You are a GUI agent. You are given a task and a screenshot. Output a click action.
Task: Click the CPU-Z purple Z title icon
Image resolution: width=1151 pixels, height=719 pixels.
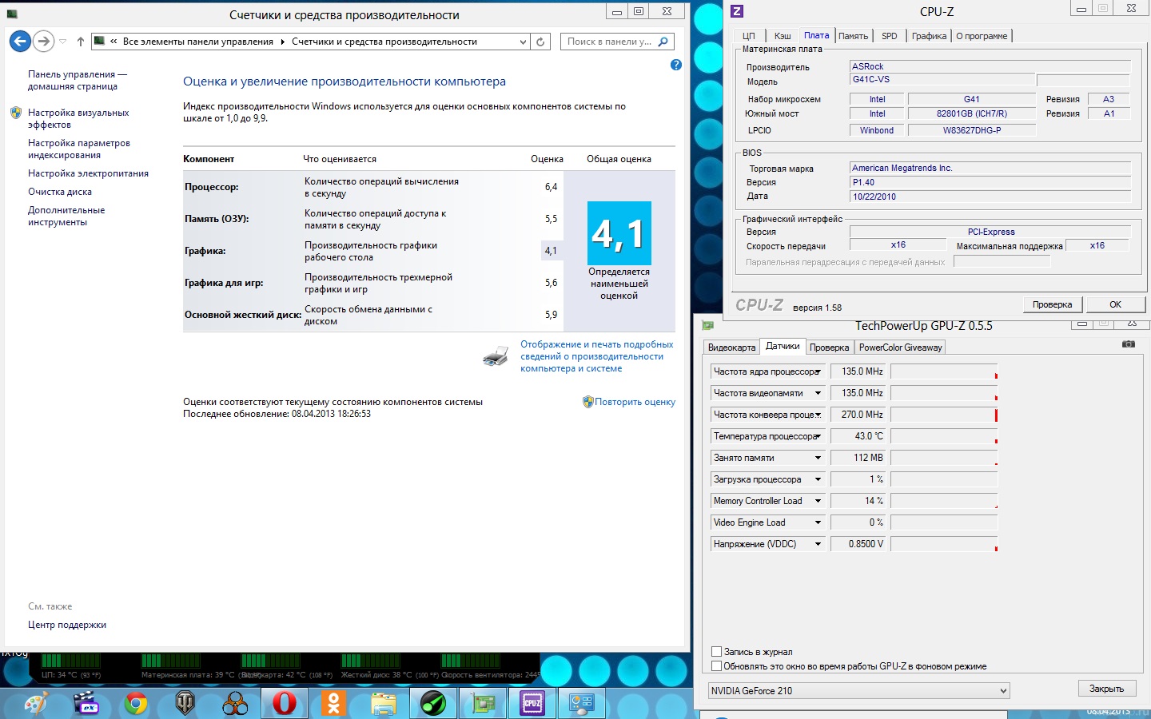point(737,11)
